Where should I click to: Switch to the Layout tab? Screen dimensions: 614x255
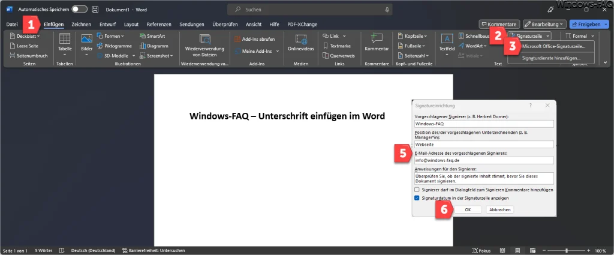pyautogui.click(x=131, y=24)
